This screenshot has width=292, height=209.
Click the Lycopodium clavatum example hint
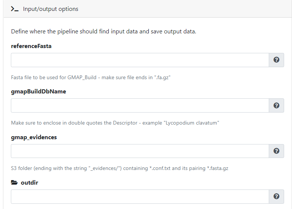point(115,123)
